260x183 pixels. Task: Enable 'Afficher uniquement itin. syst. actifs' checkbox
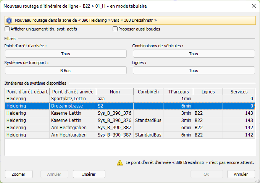[7, 29]
